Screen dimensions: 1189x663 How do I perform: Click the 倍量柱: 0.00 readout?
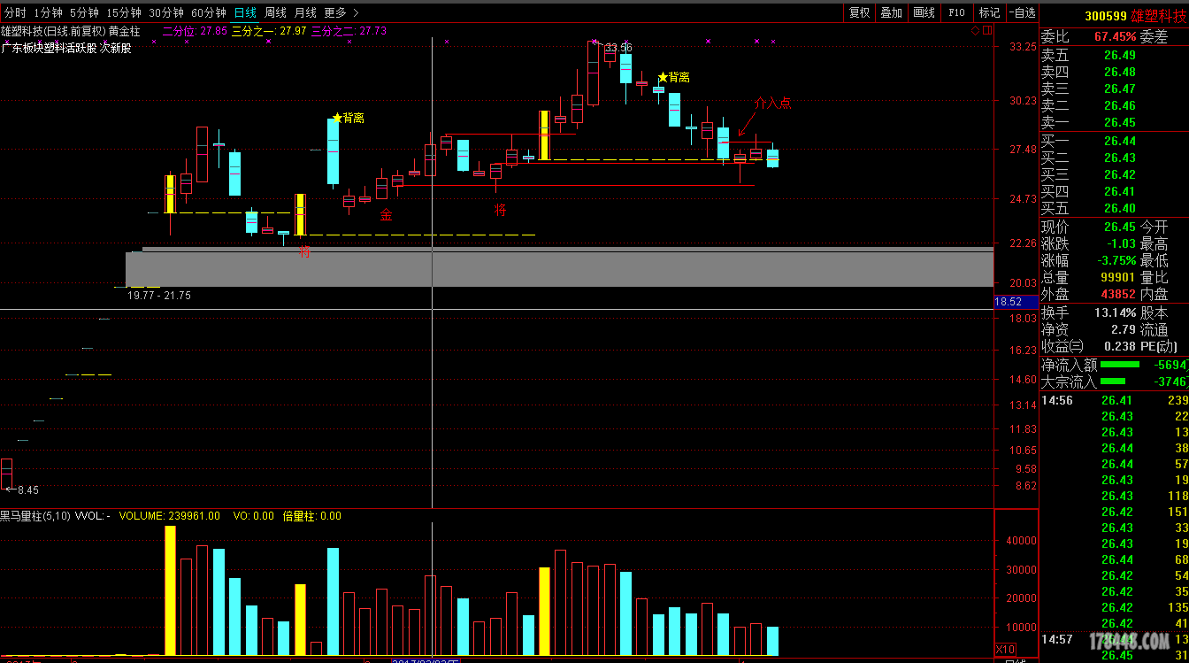coord(311,515)
